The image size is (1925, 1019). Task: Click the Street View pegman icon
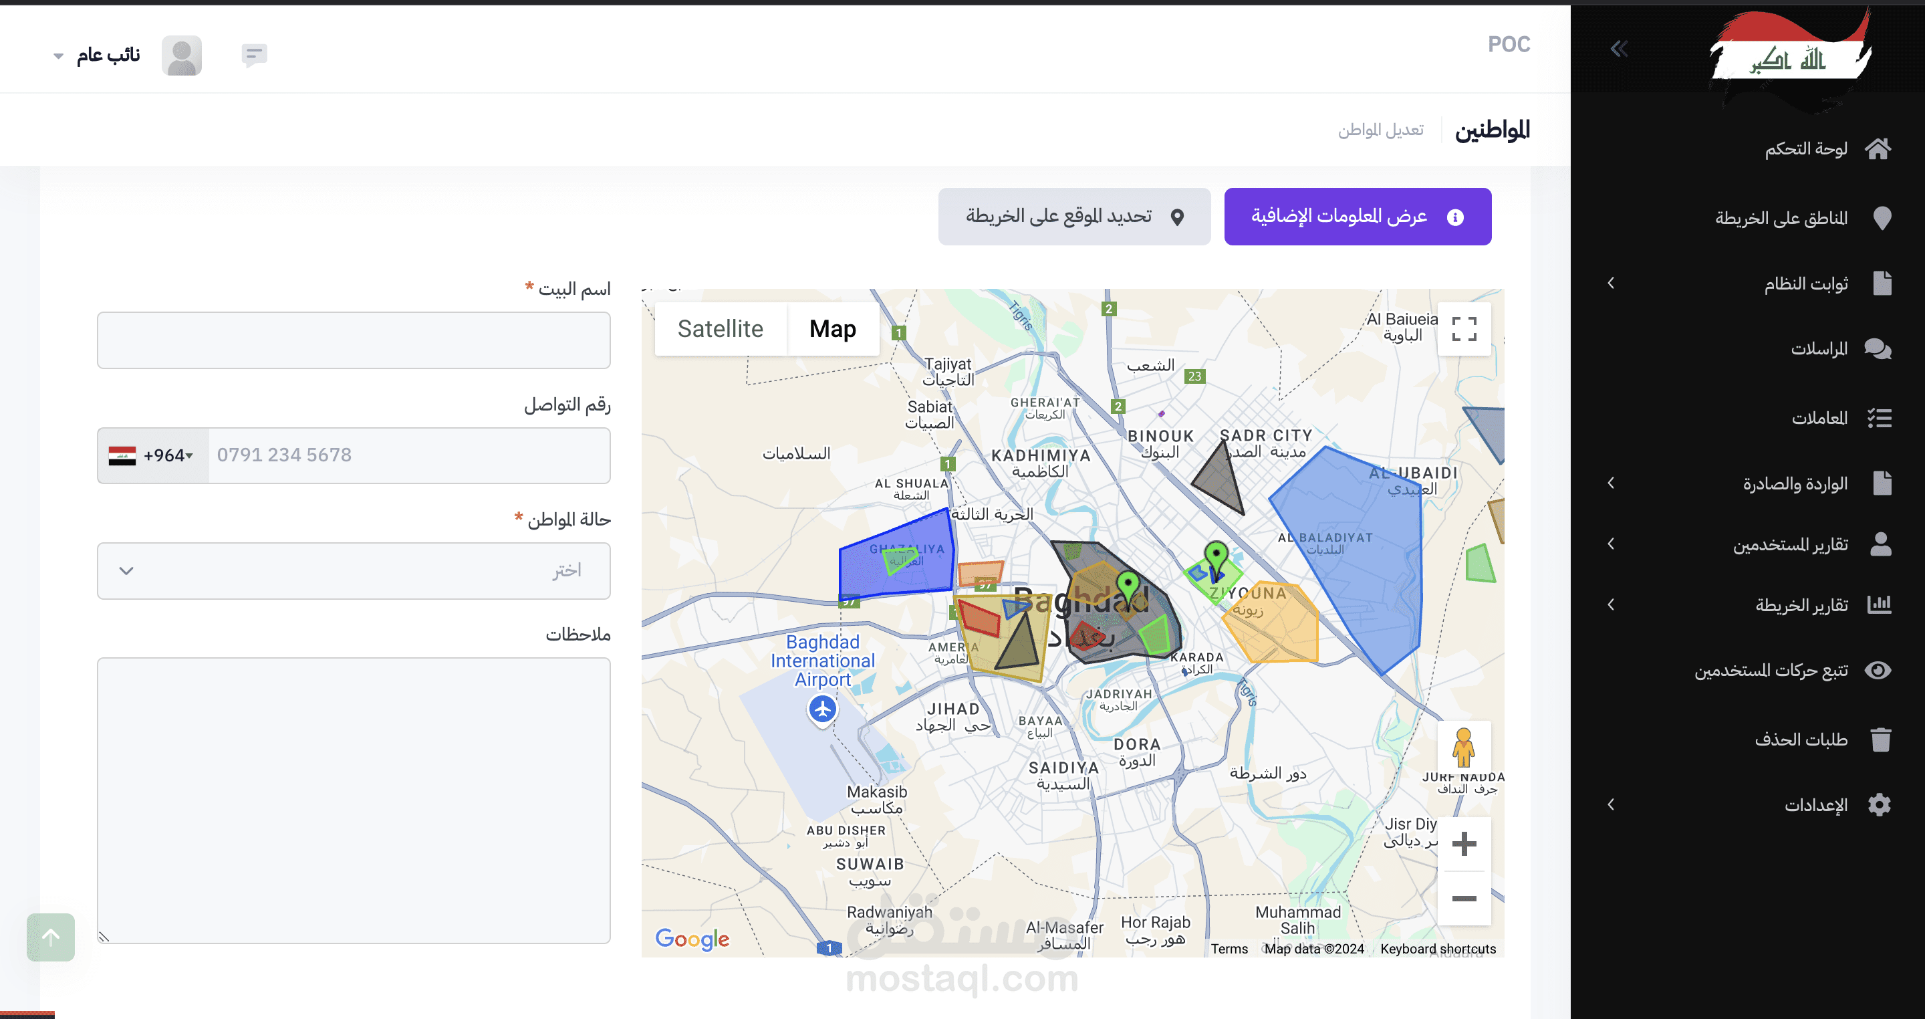(1463, 748)
